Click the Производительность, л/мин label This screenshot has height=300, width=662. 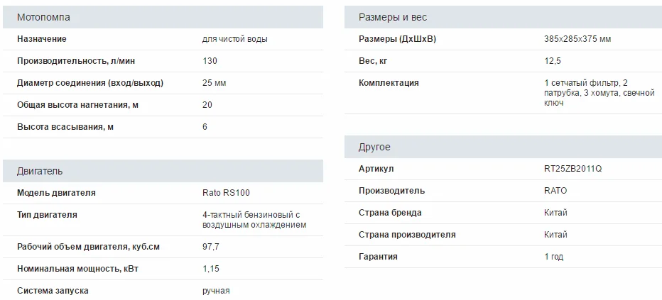77,61
